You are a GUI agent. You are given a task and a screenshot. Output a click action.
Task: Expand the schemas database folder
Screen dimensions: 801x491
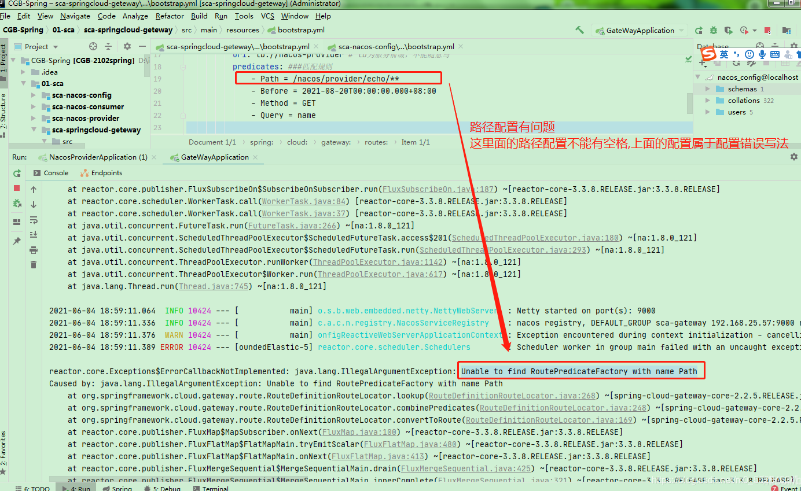(707, 89)
